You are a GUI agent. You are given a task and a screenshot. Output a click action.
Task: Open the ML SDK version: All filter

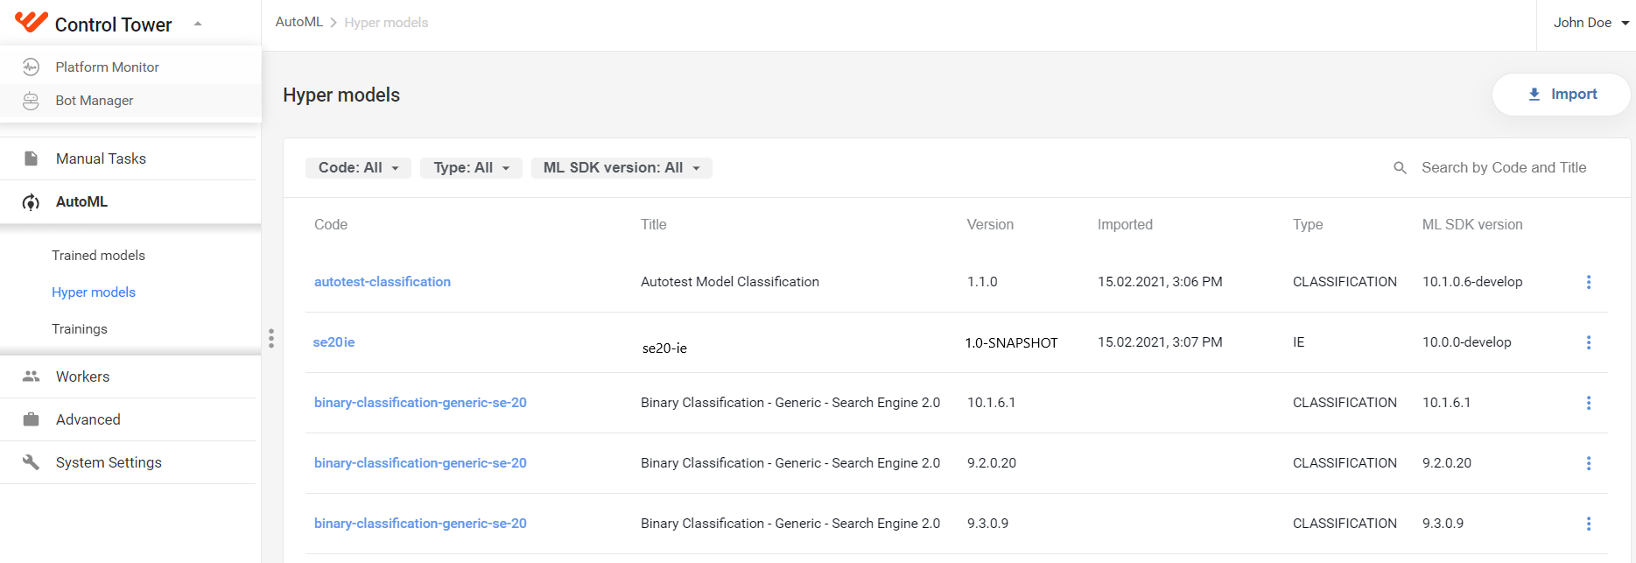coord(621,168)
